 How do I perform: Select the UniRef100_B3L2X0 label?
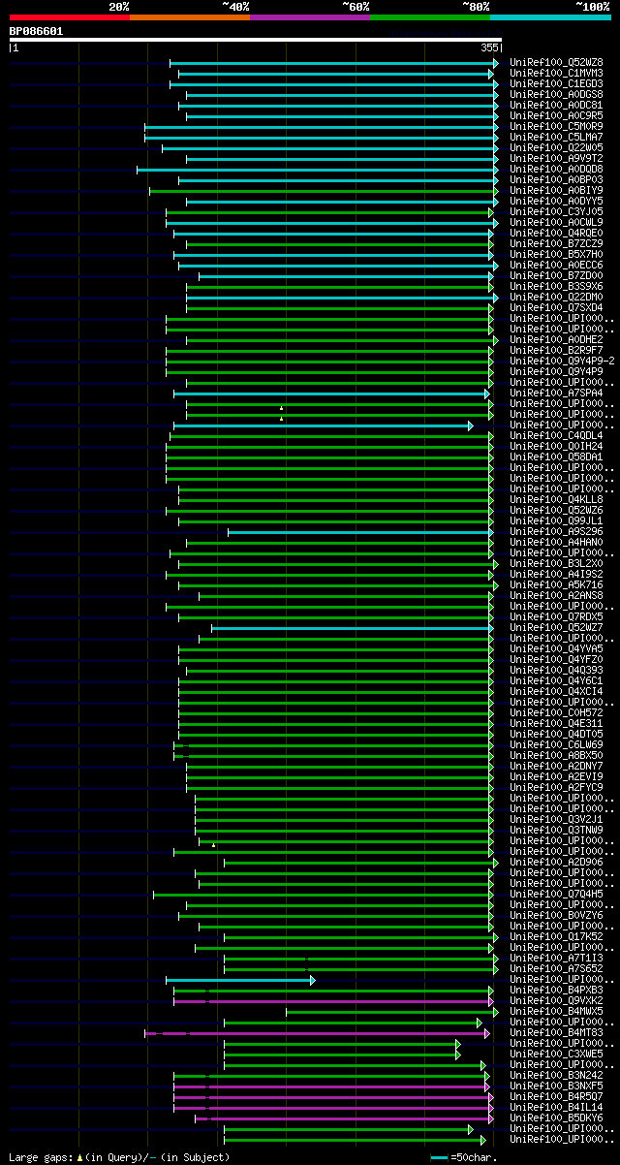coord(556,563)
